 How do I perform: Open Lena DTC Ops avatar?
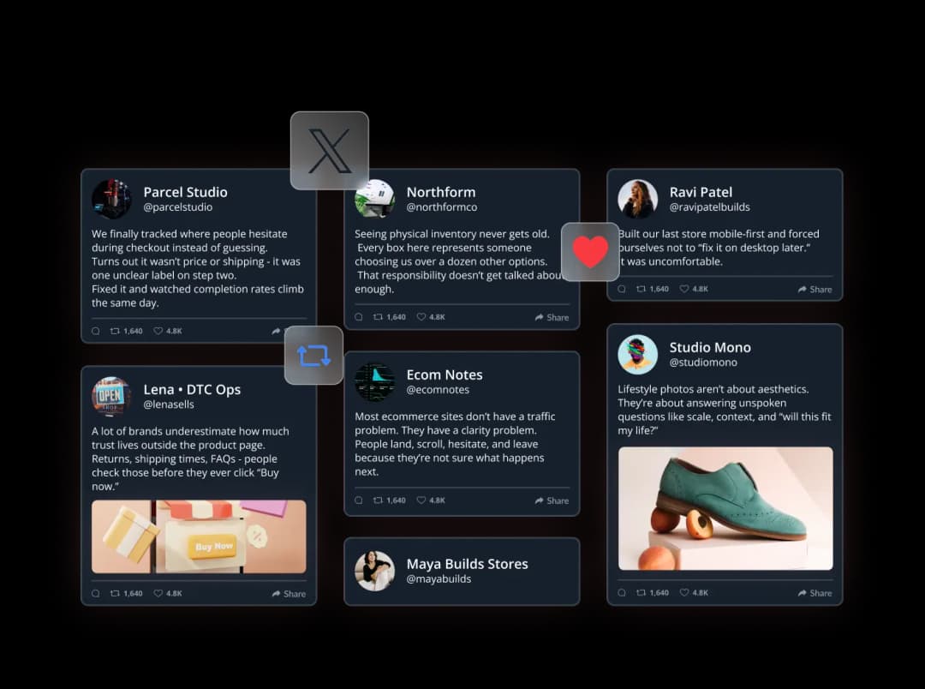pos(111,396)
